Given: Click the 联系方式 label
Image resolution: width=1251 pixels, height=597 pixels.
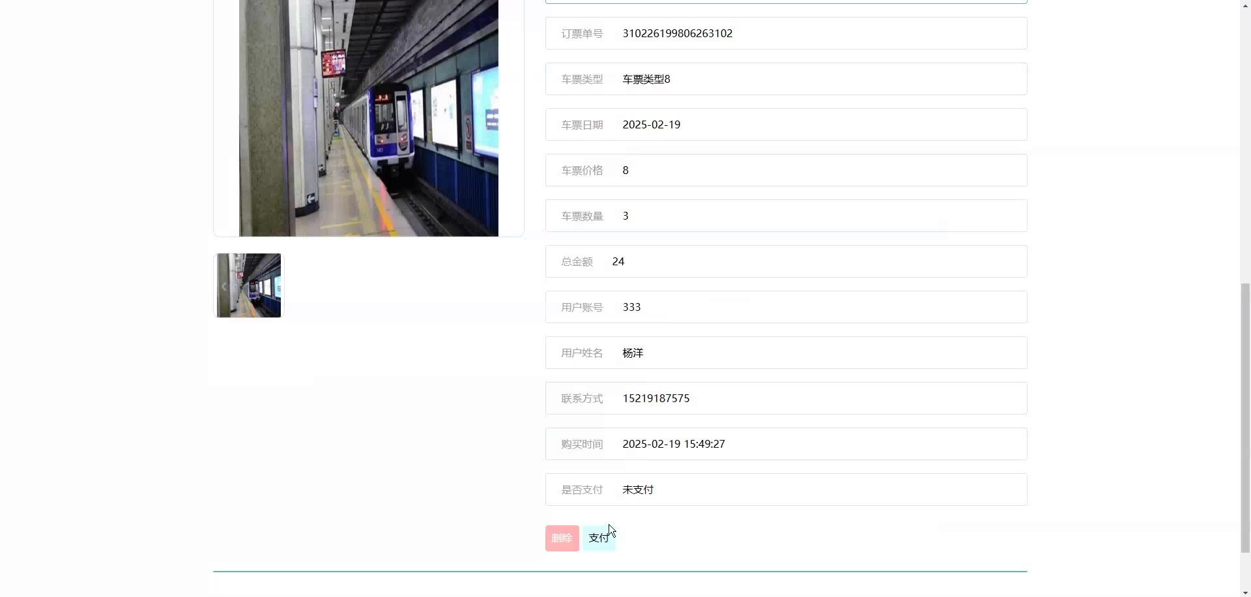Looking at the screenshot, I should 582,398.
